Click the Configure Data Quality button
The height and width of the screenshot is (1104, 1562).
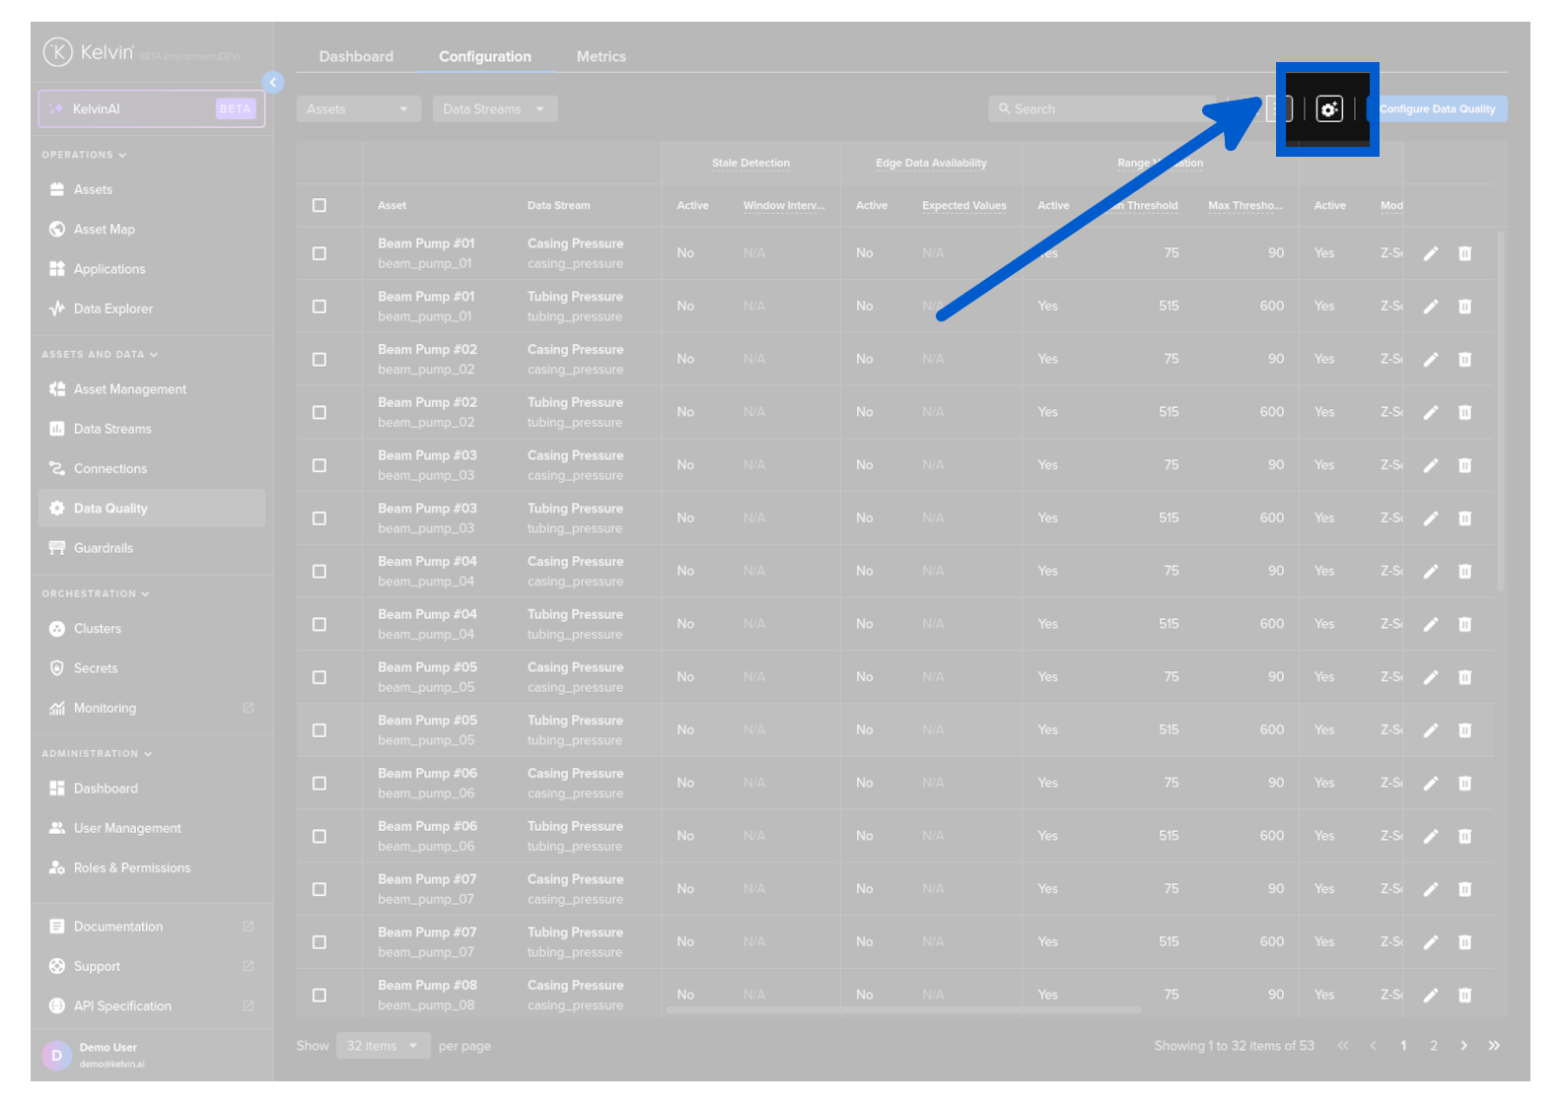pos(1437,109)
